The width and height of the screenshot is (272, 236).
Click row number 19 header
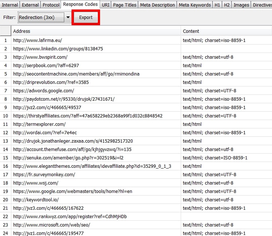coord(5,191)
